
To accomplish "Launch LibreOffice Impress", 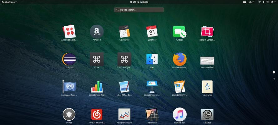I will (152, 87).
